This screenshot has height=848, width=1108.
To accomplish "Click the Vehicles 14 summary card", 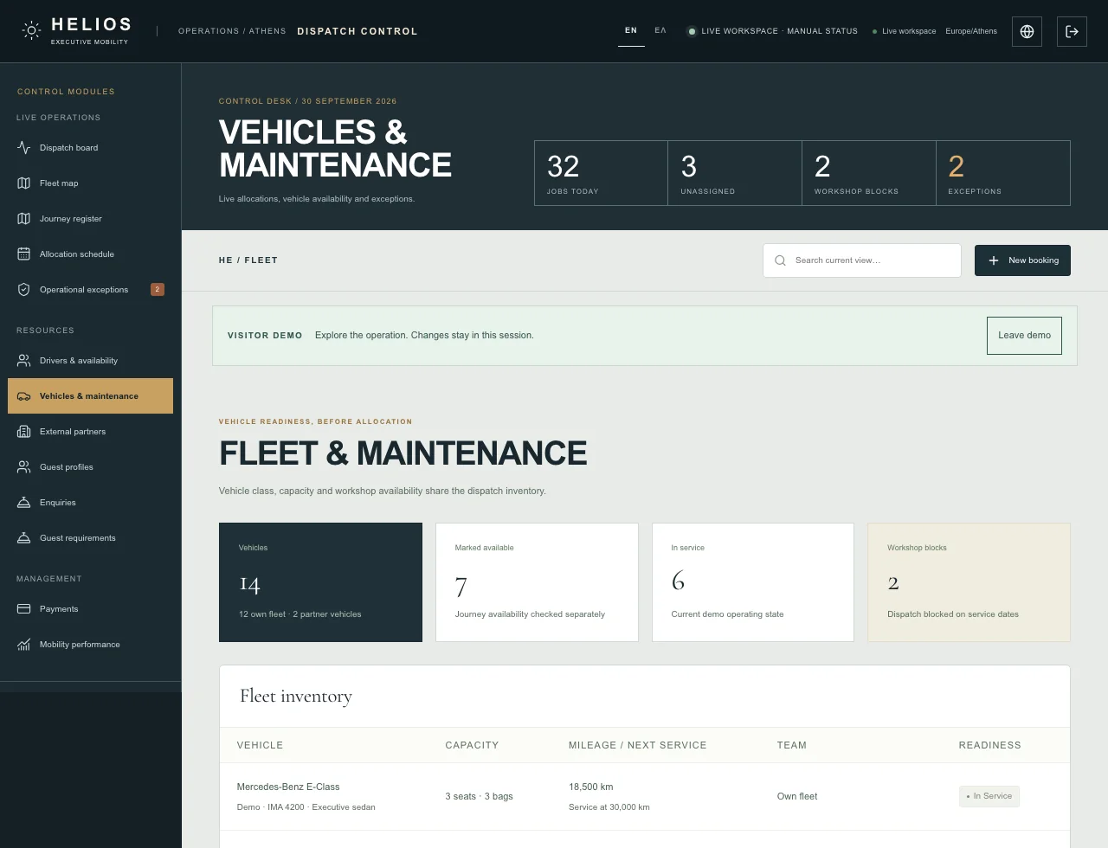I will (x=320, y=582).
